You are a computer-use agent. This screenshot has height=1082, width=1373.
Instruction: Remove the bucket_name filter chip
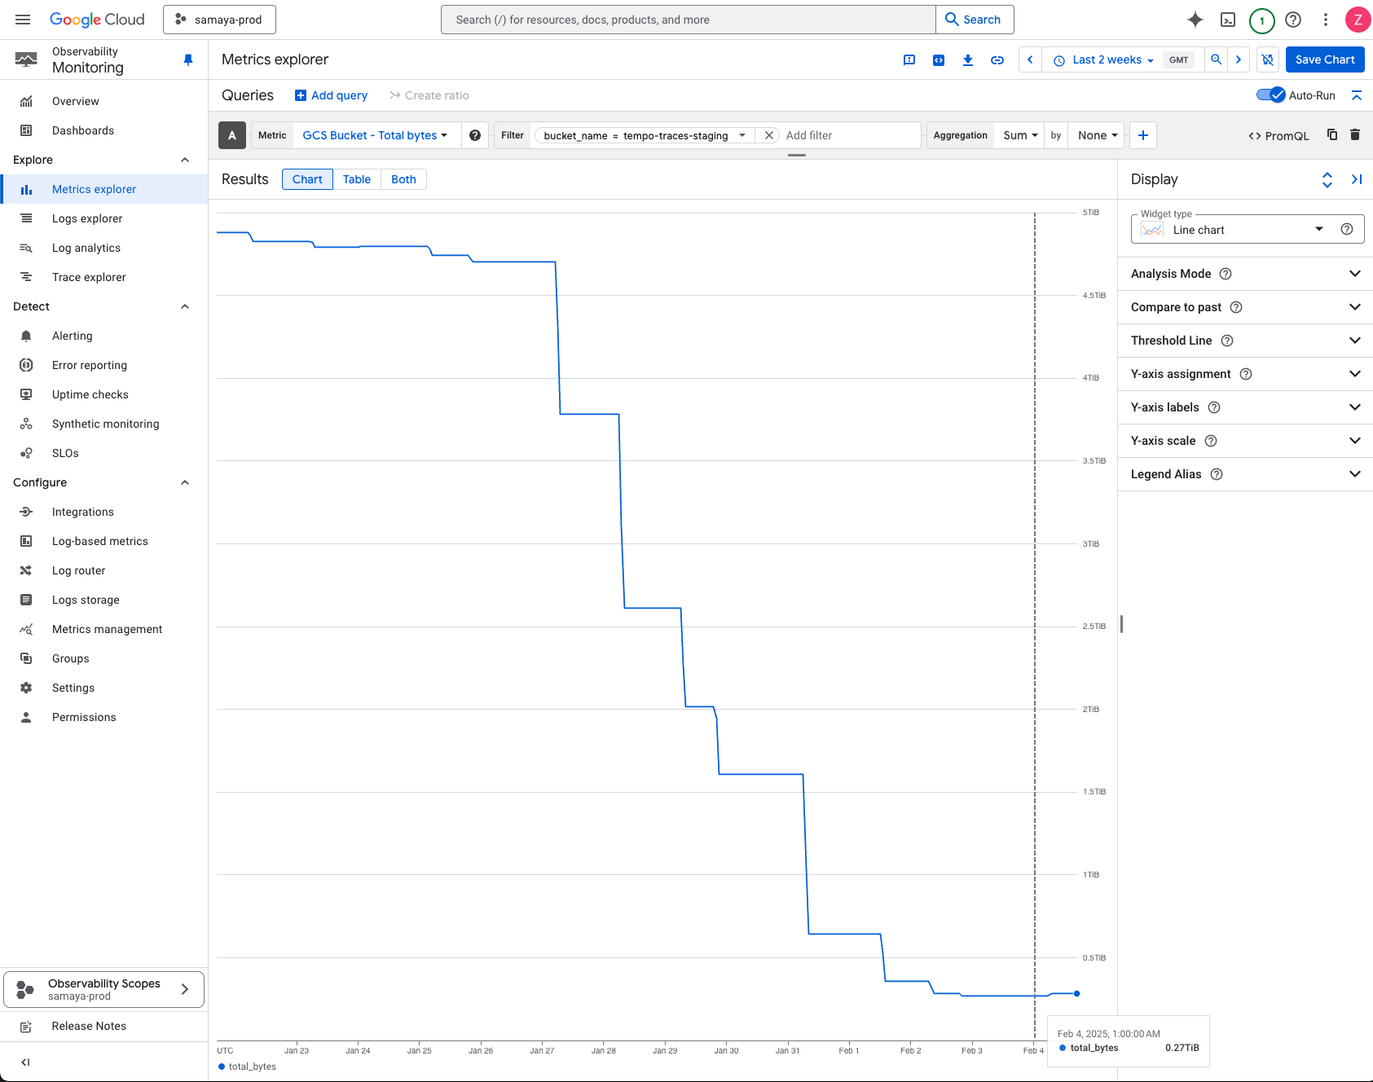768,135
